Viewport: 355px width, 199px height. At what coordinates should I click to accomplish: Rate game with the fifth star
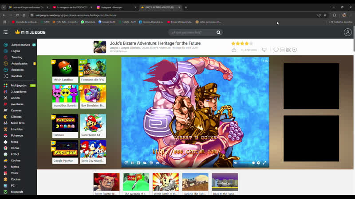[251, 43]
